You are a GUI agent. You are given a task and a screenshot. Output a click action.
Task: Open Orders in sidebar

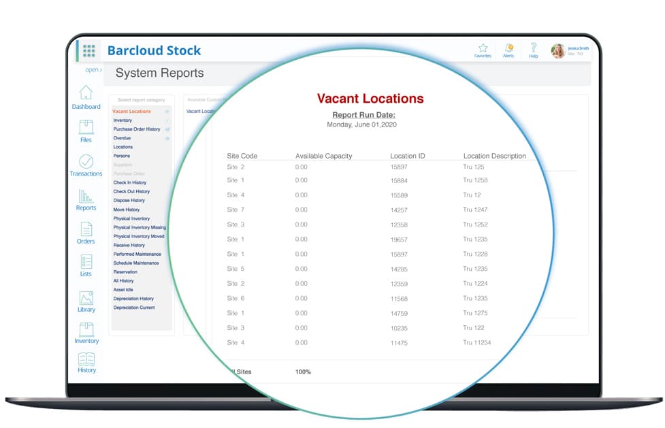(x=86, y=233)
